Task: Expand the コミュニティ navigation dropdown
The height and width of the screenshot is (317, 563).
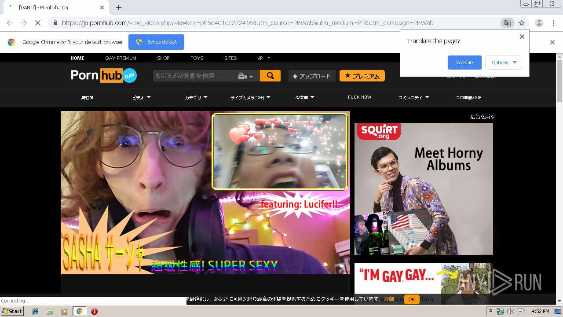Action: tap(413, 98)
